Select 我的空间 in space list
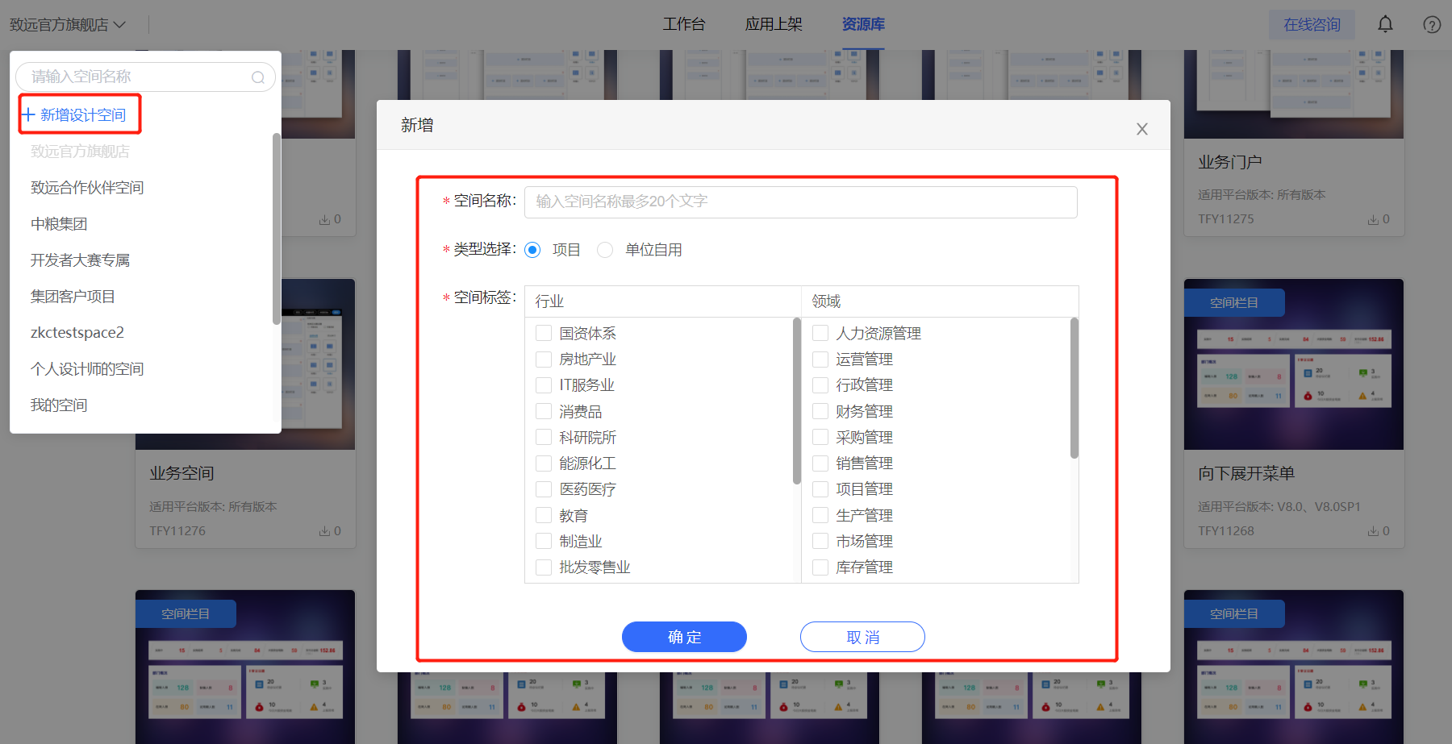 (59, 405)
